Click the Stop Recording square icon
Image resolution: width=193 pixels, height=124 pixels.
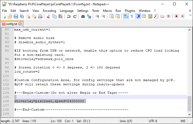[x=182, y=16]
